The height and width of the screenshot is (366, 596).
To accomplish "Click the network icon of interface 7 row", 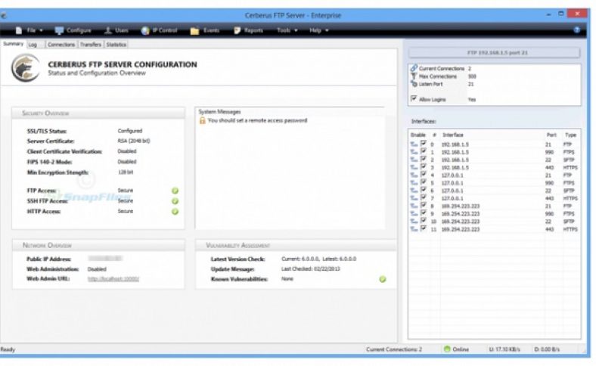I will click(x=414, y=198).
